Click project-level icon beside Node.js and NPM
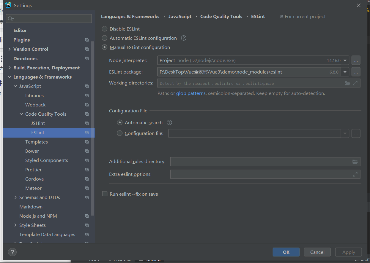This screenshot has height=263, width=370. click(87, 216)
